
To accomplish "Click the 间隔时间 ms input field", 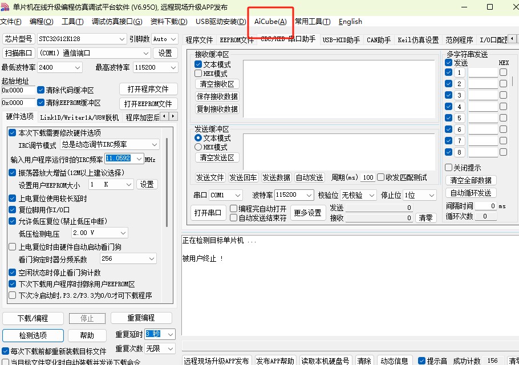I will 486,206.
